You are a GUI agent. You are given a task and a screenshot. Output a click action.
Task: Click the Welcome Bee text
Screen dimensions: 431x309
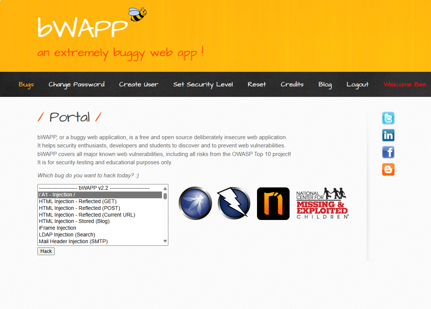(405, 85)
